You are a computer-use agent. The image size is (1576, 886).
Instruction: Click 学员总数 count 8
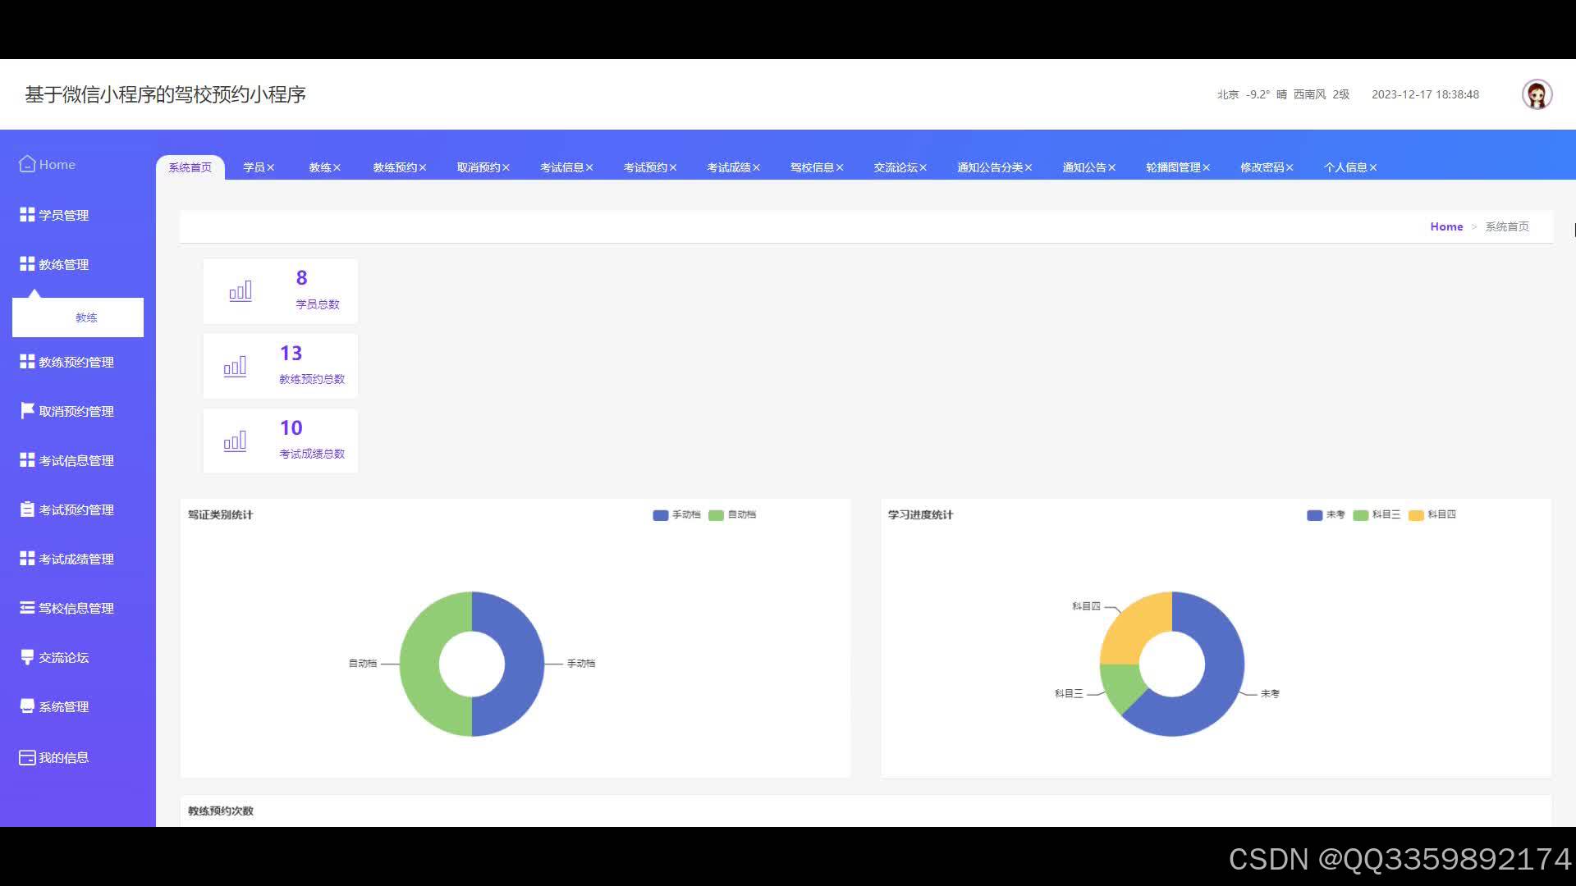click(x=301, y=278)
